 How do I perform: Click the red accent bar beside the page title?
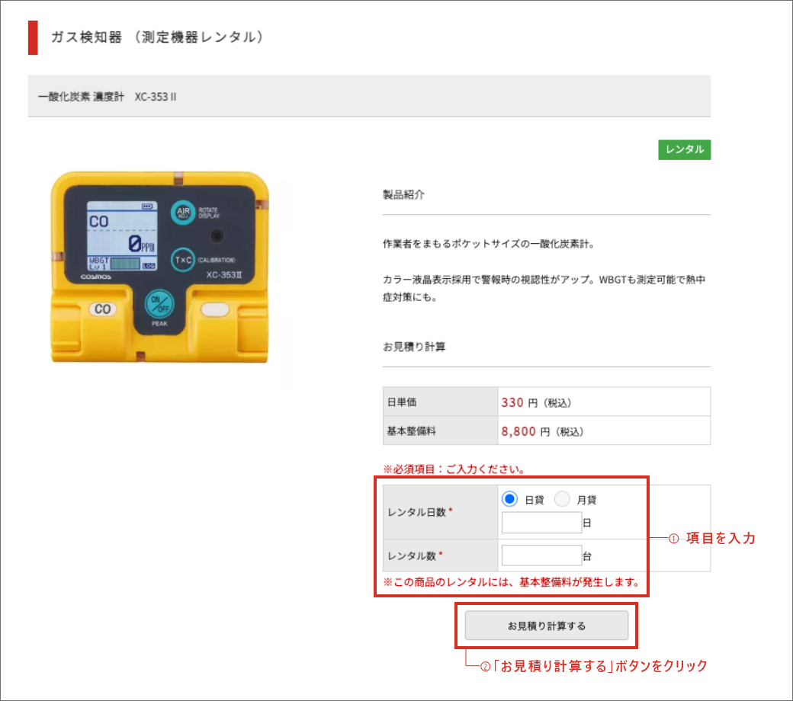coord(33,37)
